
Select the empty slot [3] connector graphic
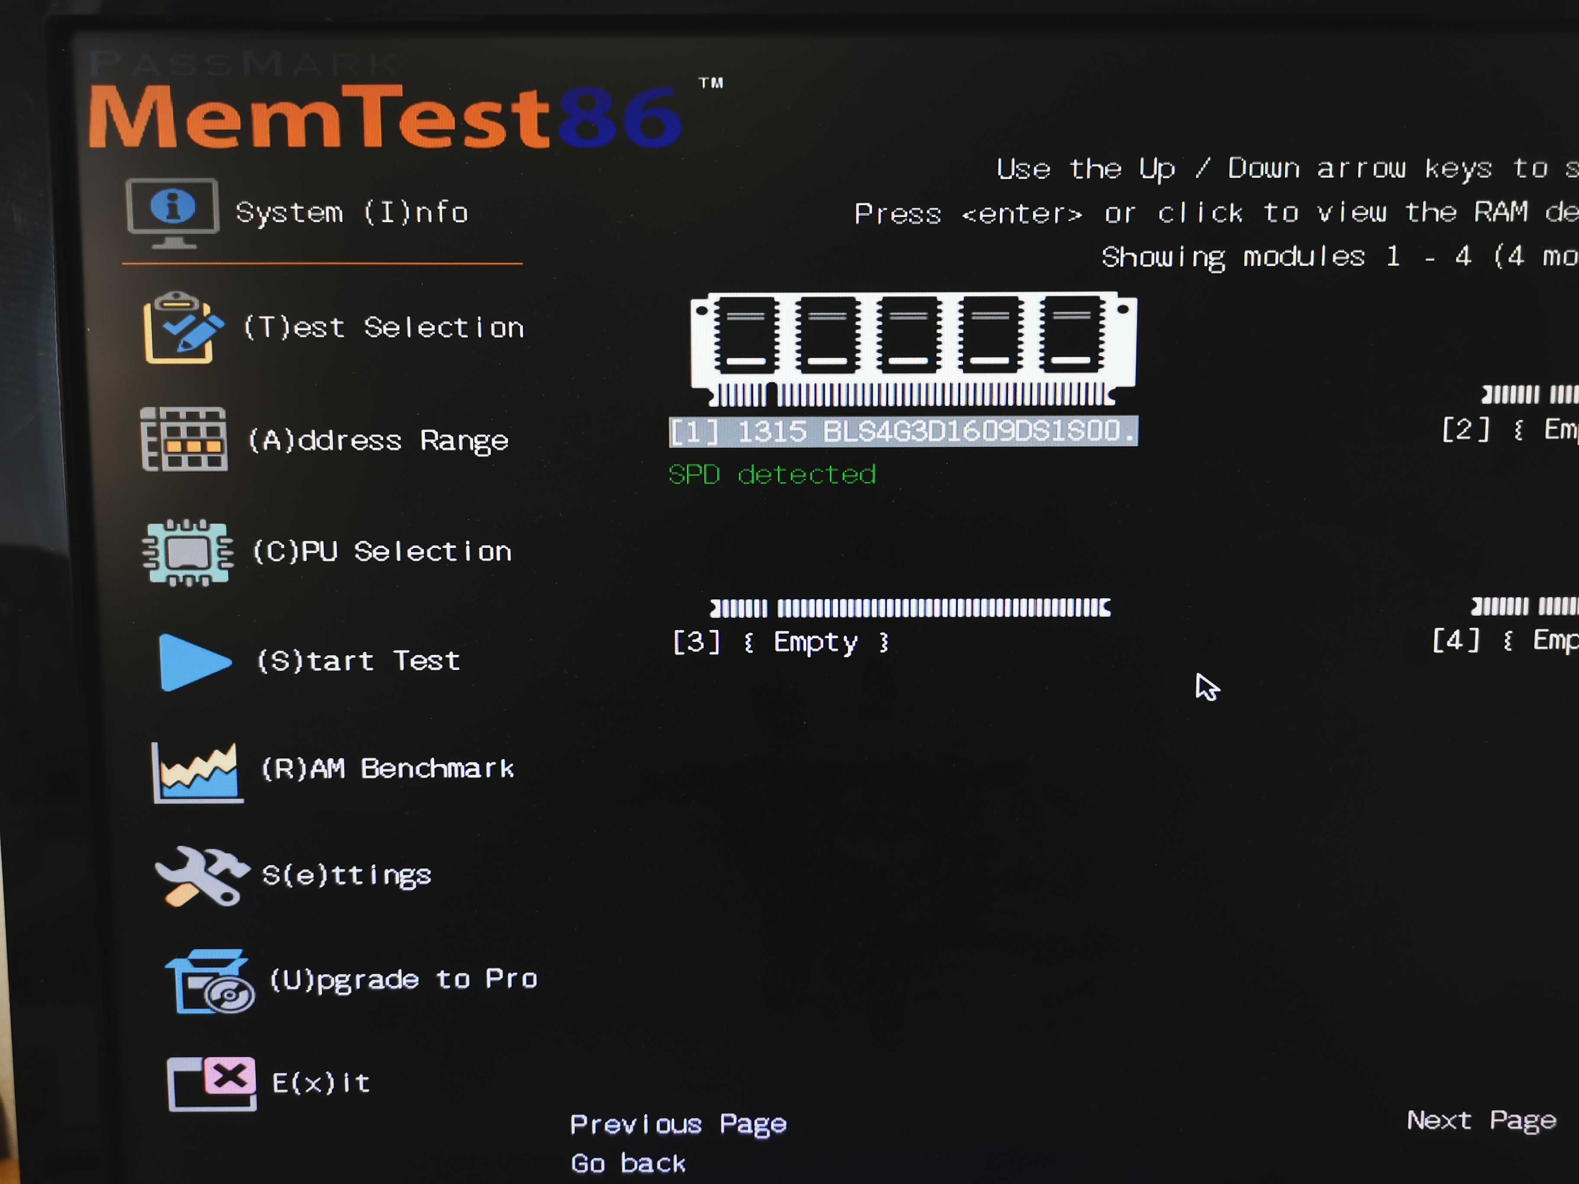coord(910,608)
